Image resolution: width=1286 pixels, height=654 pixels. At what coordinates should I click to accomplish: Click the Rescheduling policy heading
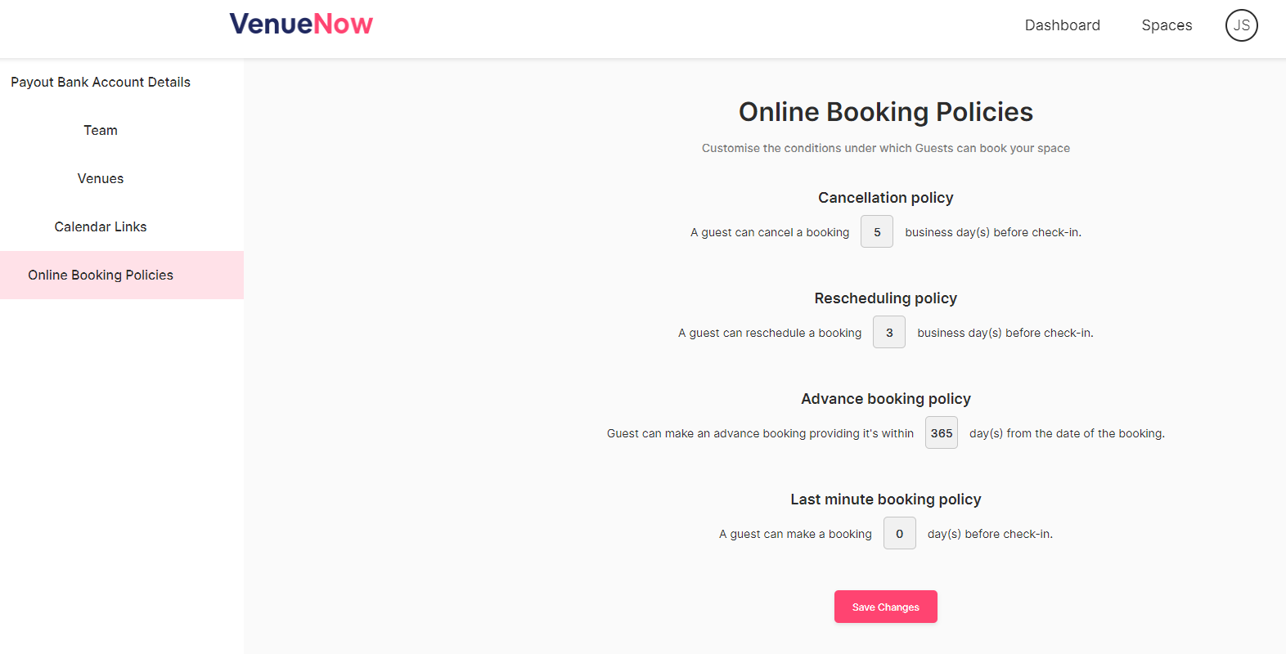click(x=886, y=298)
